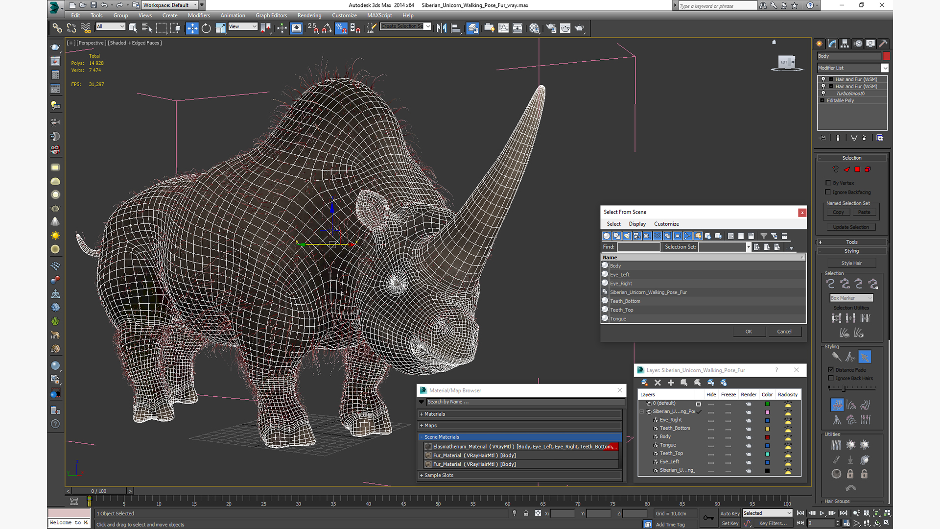The image size is (940, 529).
Task: Click the Display tab in Select From Scene
Action: [x=636, y=223]
